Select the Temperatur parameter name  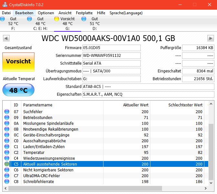point(34,152)
